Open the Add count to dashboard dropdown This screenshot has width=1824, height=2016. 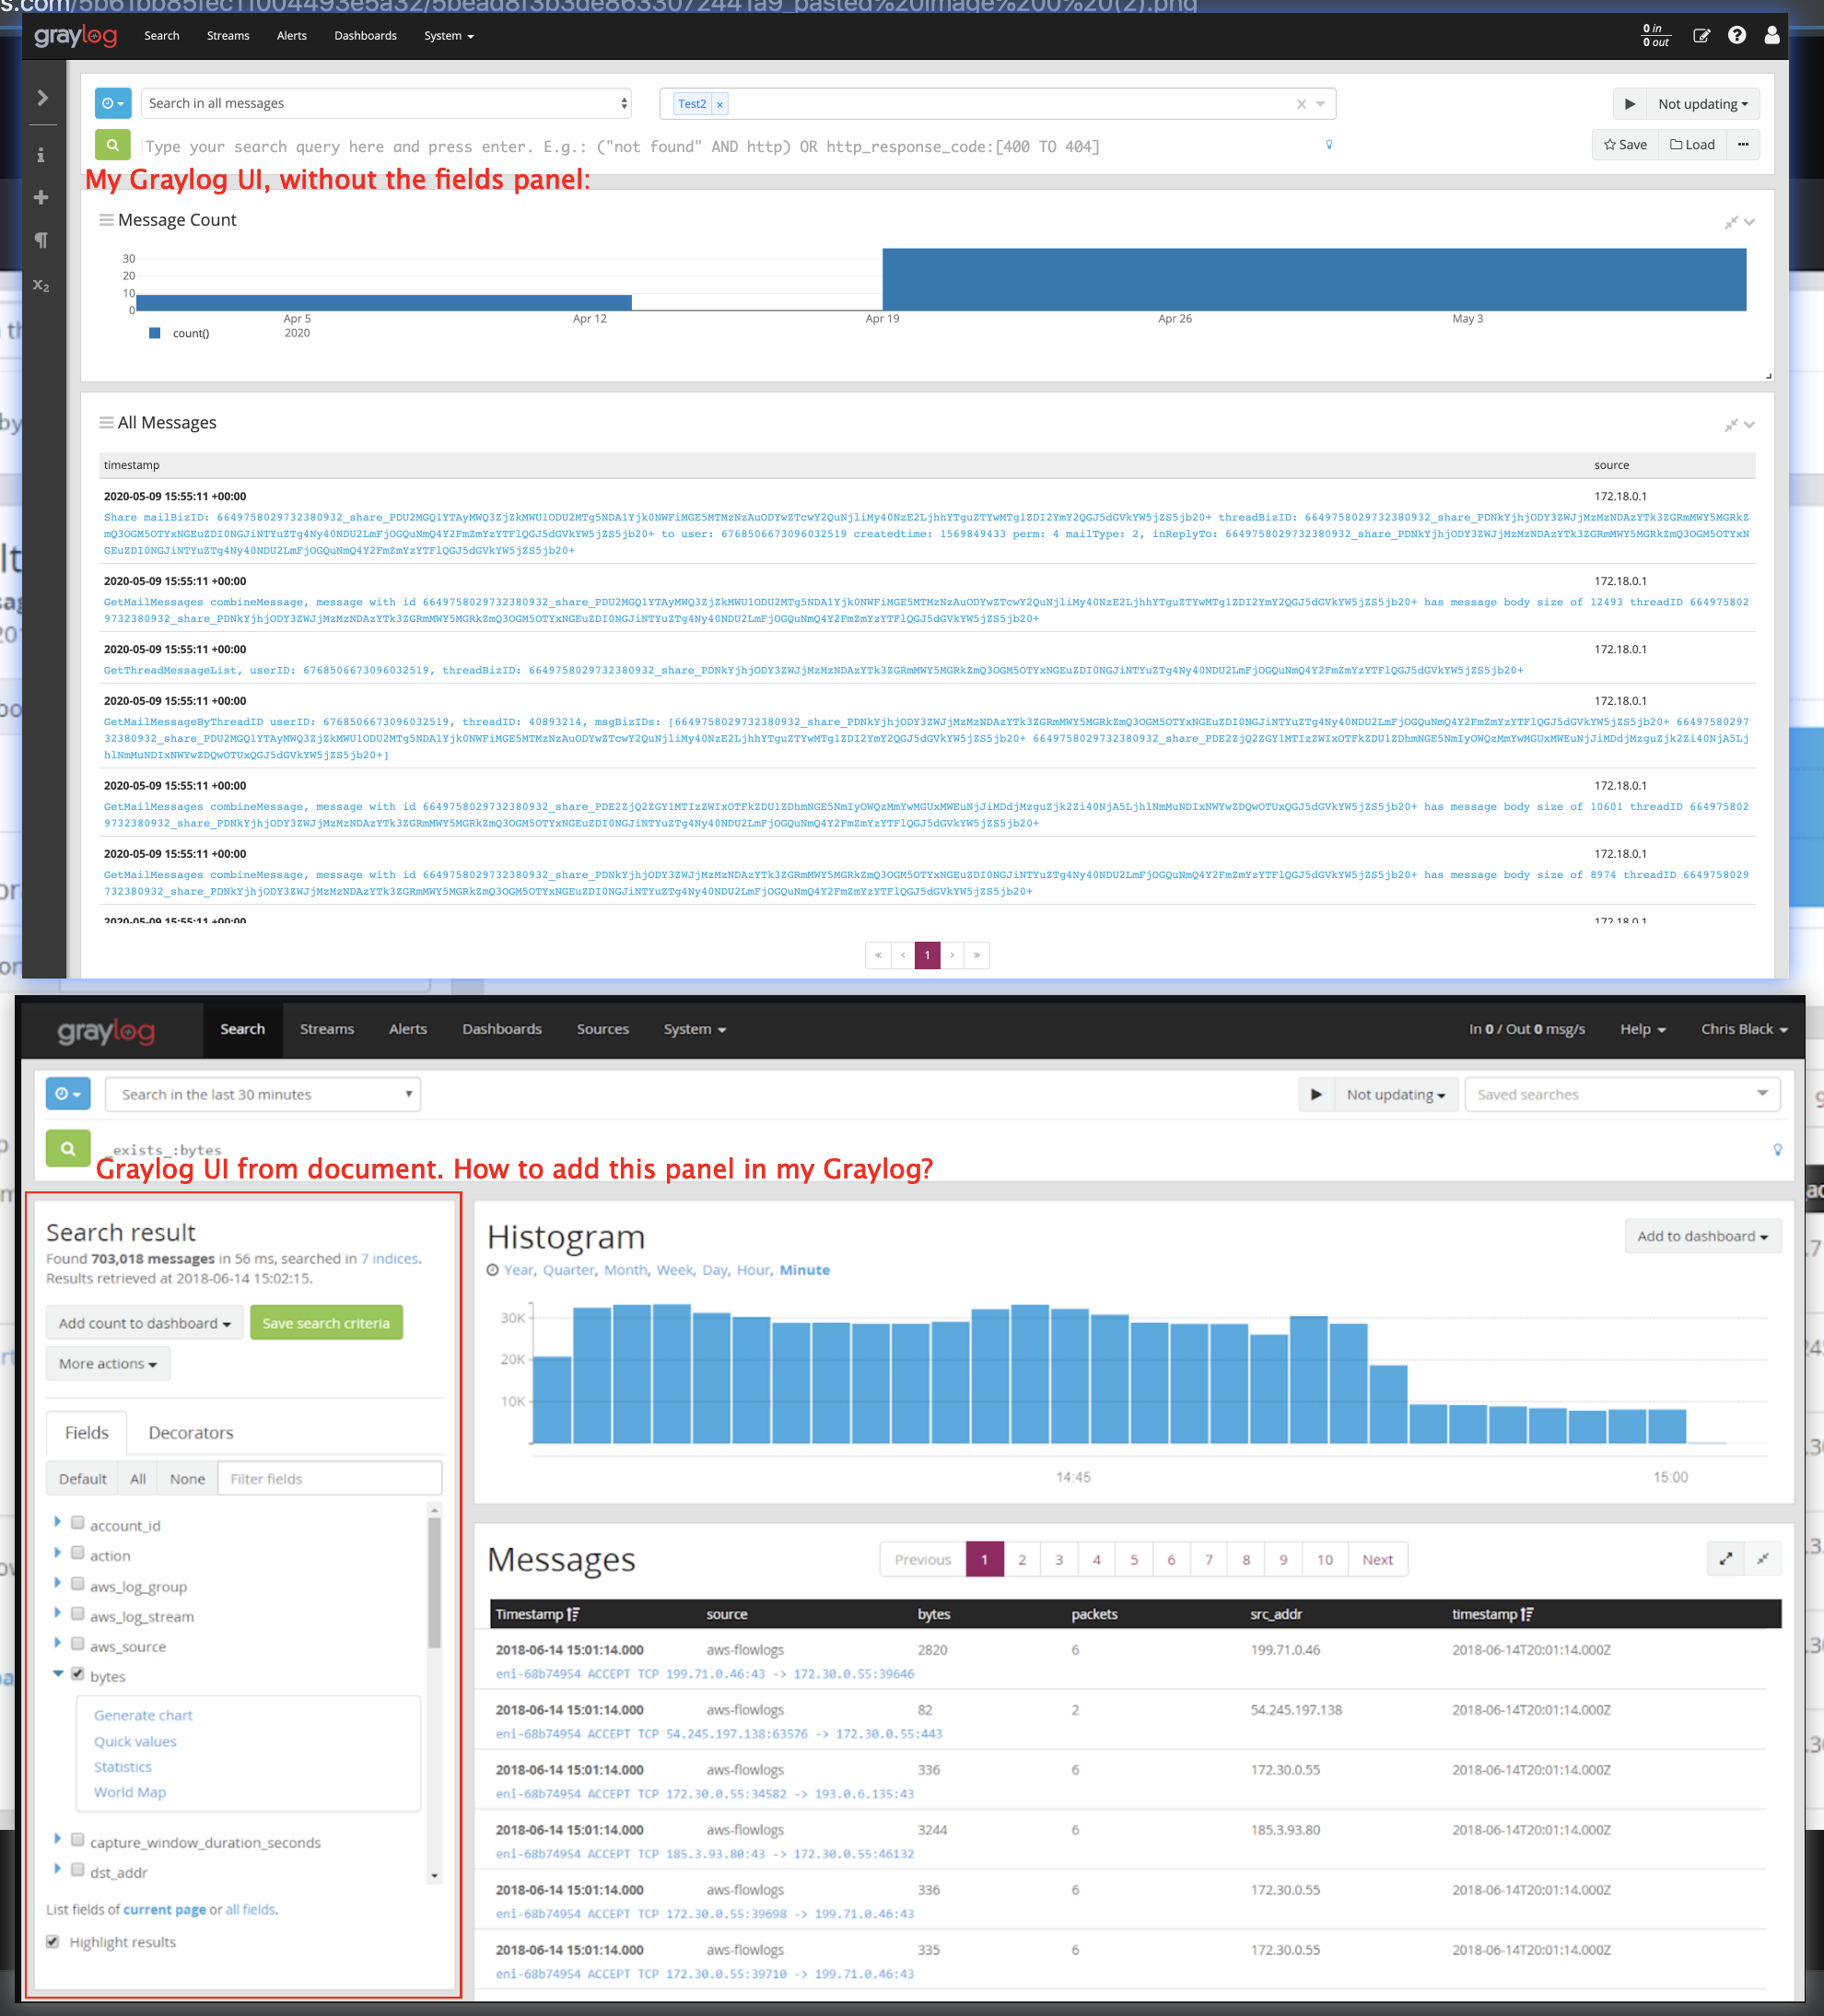[144, 1323]
